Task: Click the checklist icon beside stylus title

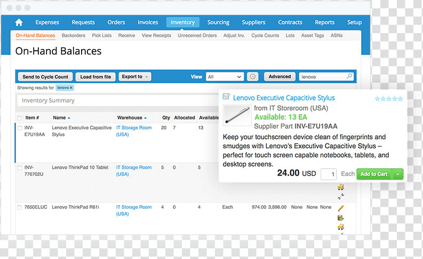Action: pyautogui.click(x=226, y=97)
